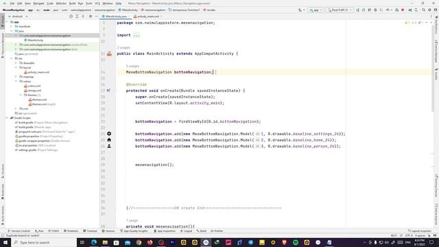This screenshot has width=439, height=247.
Task: Open the Windows Start menu
Action: (x=5, y=242)
